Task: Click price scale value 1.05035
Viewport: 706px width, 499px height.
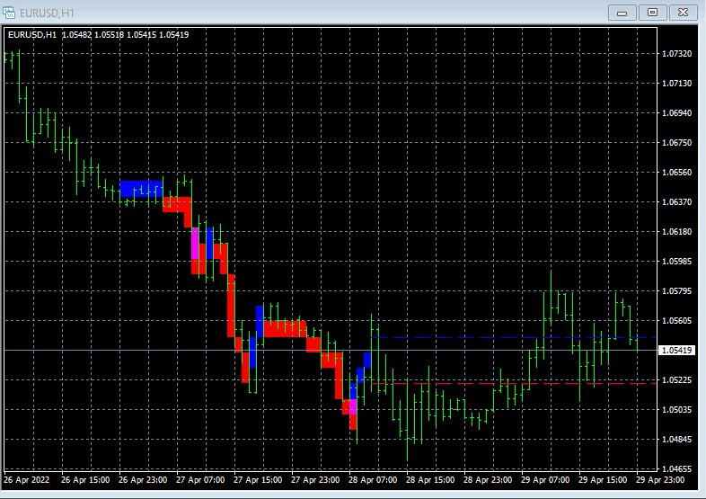Action: pyautogui.click(x=676, y=410)
